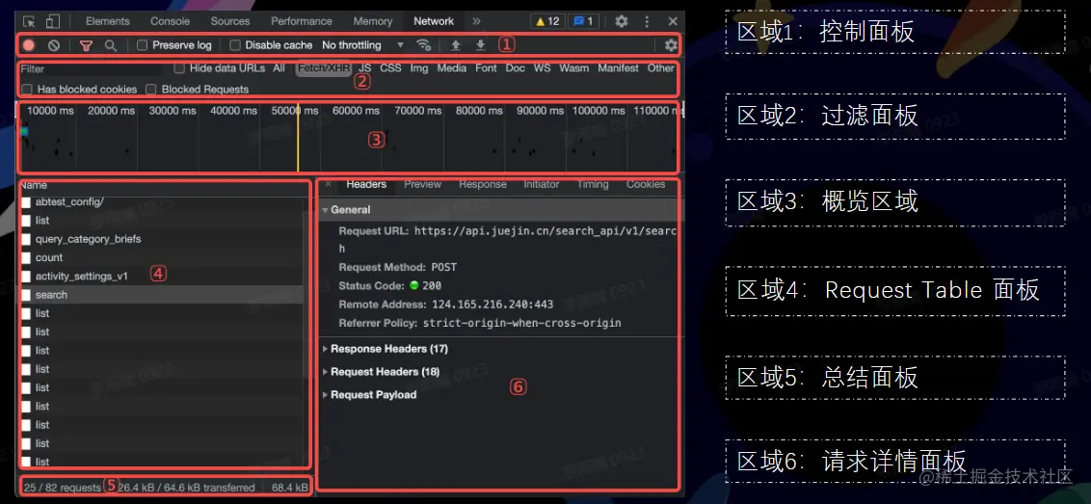Filter requests by JS
The width and height of the screenshot is (1091, 504).
point(365,68)
